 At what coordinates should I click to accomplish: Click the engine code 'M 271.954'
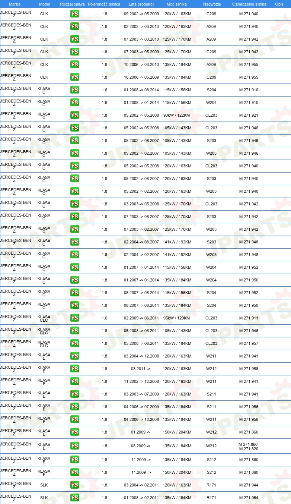tap(249, 498)
